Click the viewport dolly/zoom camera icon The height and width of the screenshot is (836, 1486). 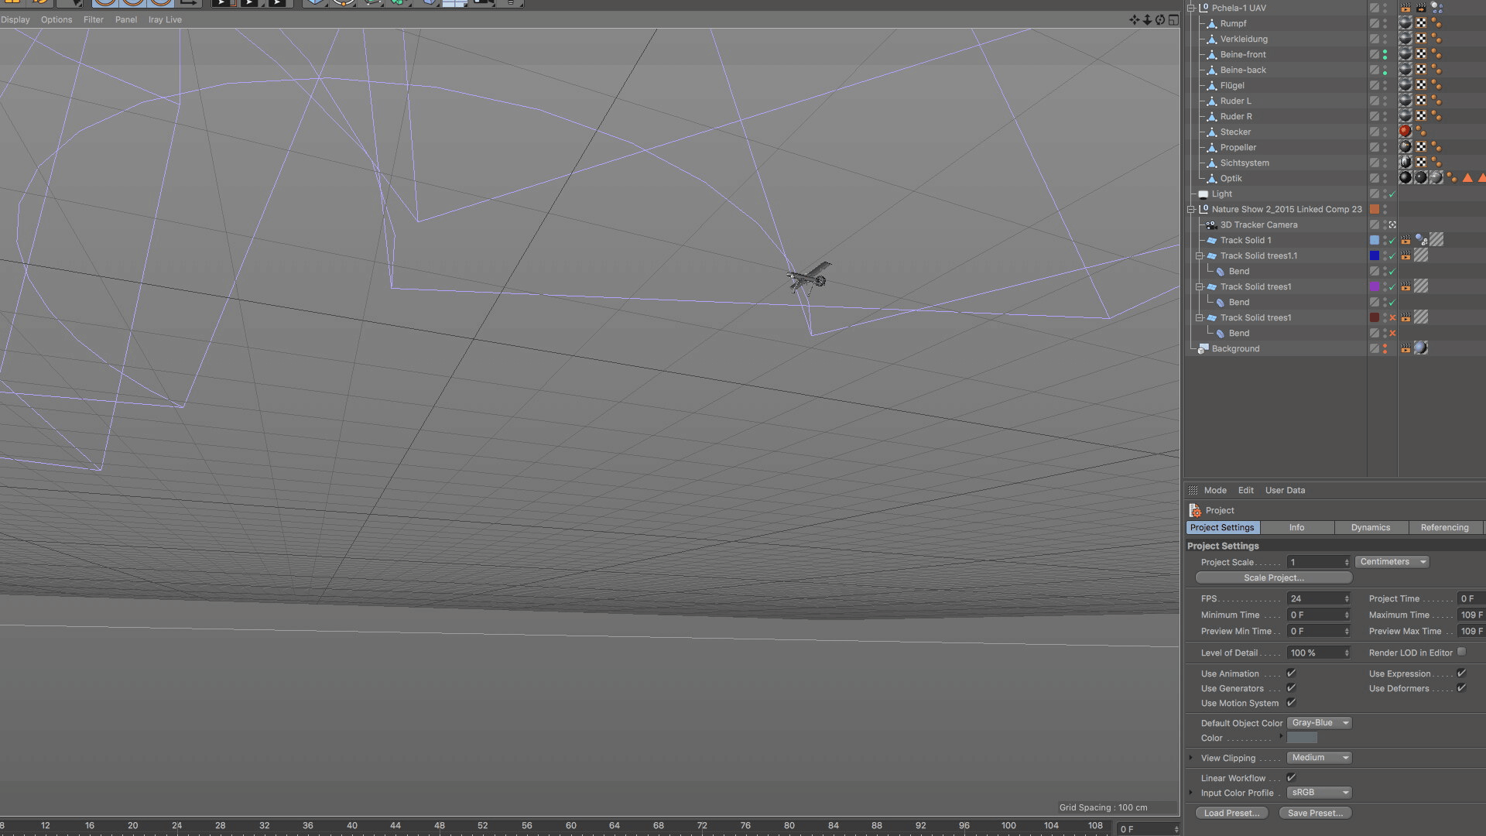coord(1148,20)
